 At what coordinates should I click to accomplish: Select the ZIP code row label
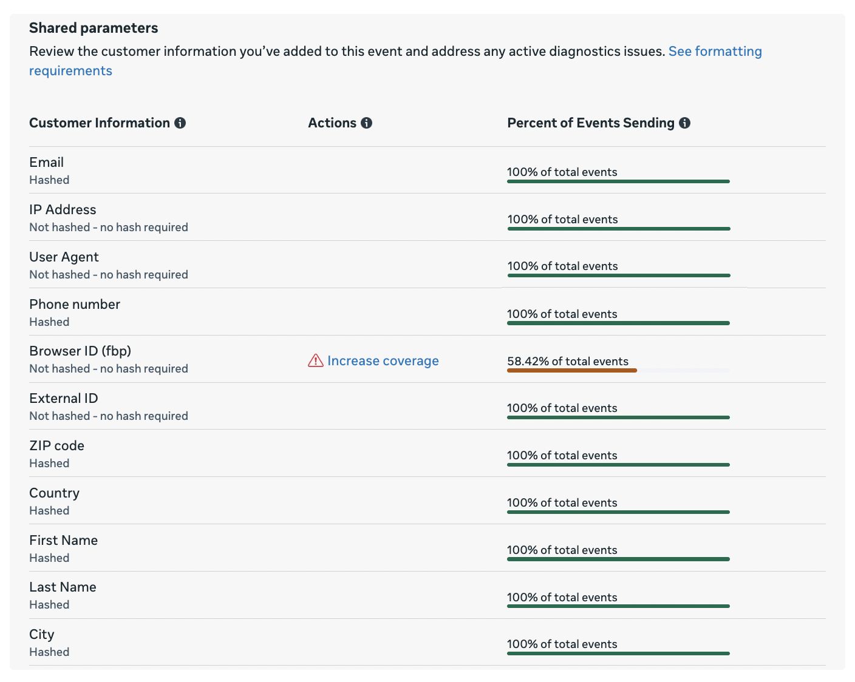pos(56,446)
